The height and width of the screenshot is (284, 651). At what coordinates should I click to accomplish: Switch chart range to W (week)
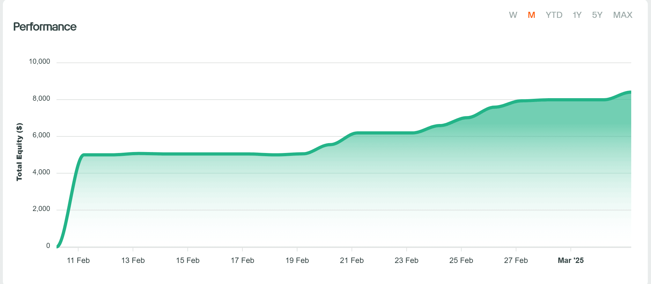coord(513,15)
